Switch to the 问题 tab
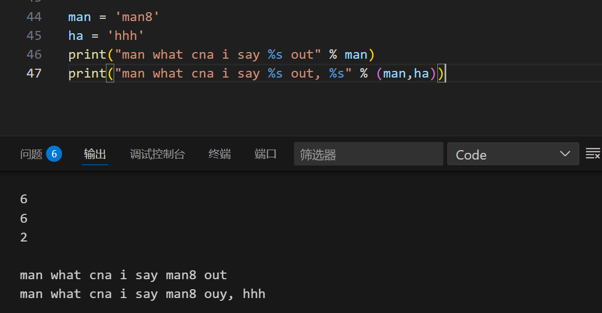The width and height of the screenshot is (602, 313). click(x=31, y=155)
